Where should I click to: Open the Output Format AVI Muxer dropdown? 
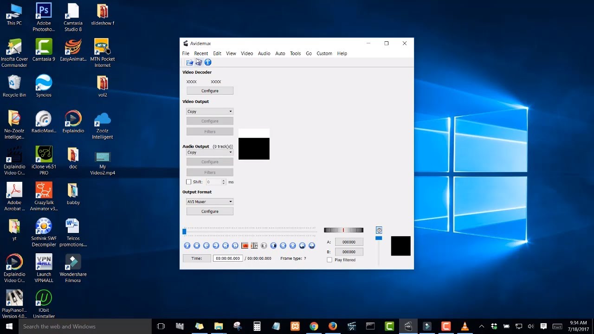210,201
